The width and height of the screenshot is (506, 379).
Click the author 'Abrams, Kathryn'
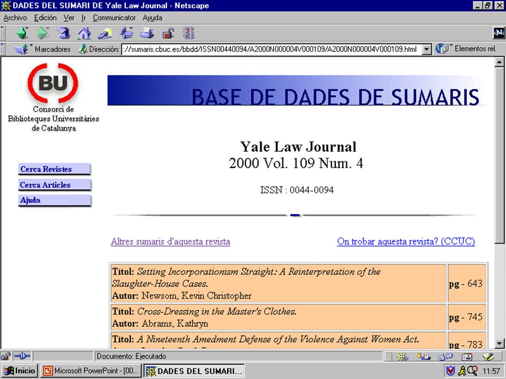[175, 323]
